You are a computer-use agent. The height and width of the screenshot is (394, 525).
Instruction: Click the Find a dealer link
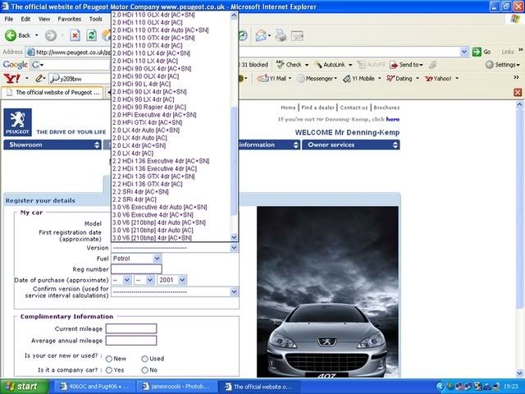click(317, 108)
